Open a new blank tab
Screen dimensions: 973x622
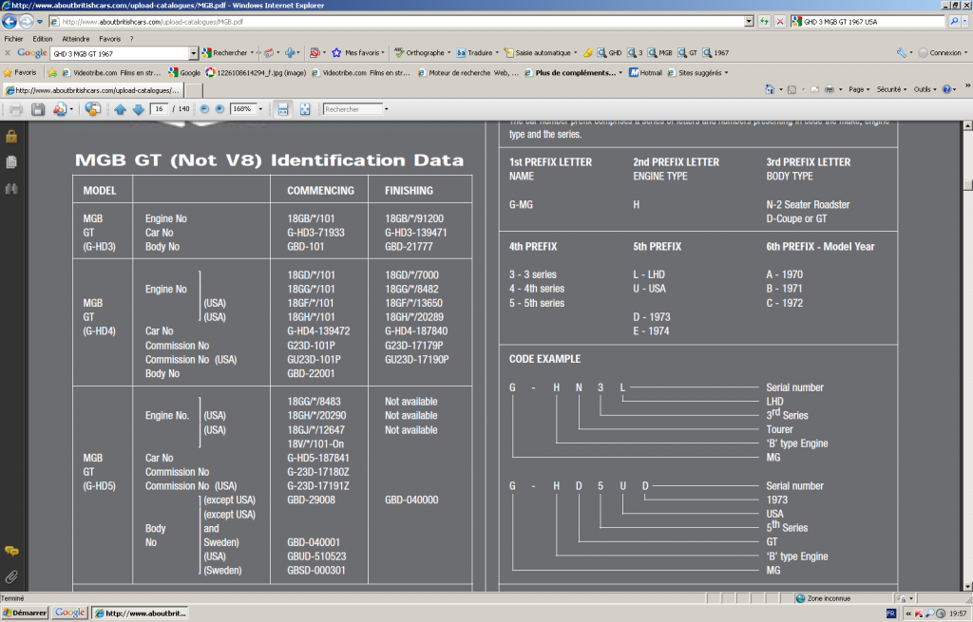194,90
